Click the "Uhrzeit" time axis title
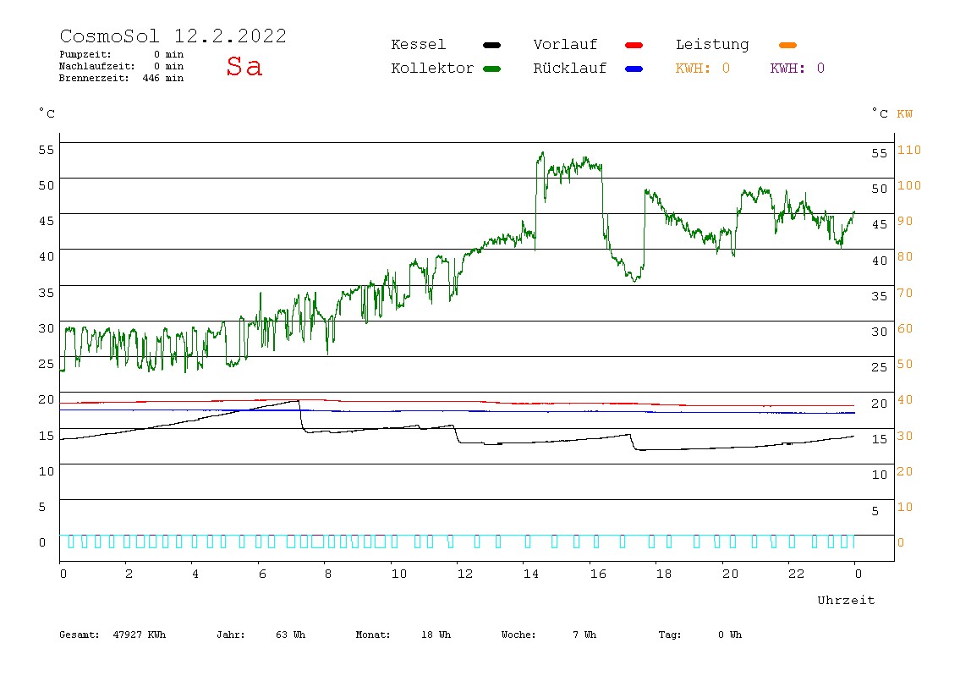 point(846,600)
